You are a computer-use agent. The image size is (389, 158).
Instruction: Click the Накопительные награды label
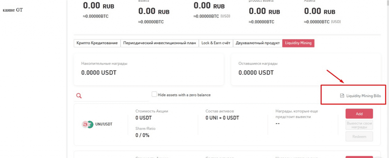point(104,63)
